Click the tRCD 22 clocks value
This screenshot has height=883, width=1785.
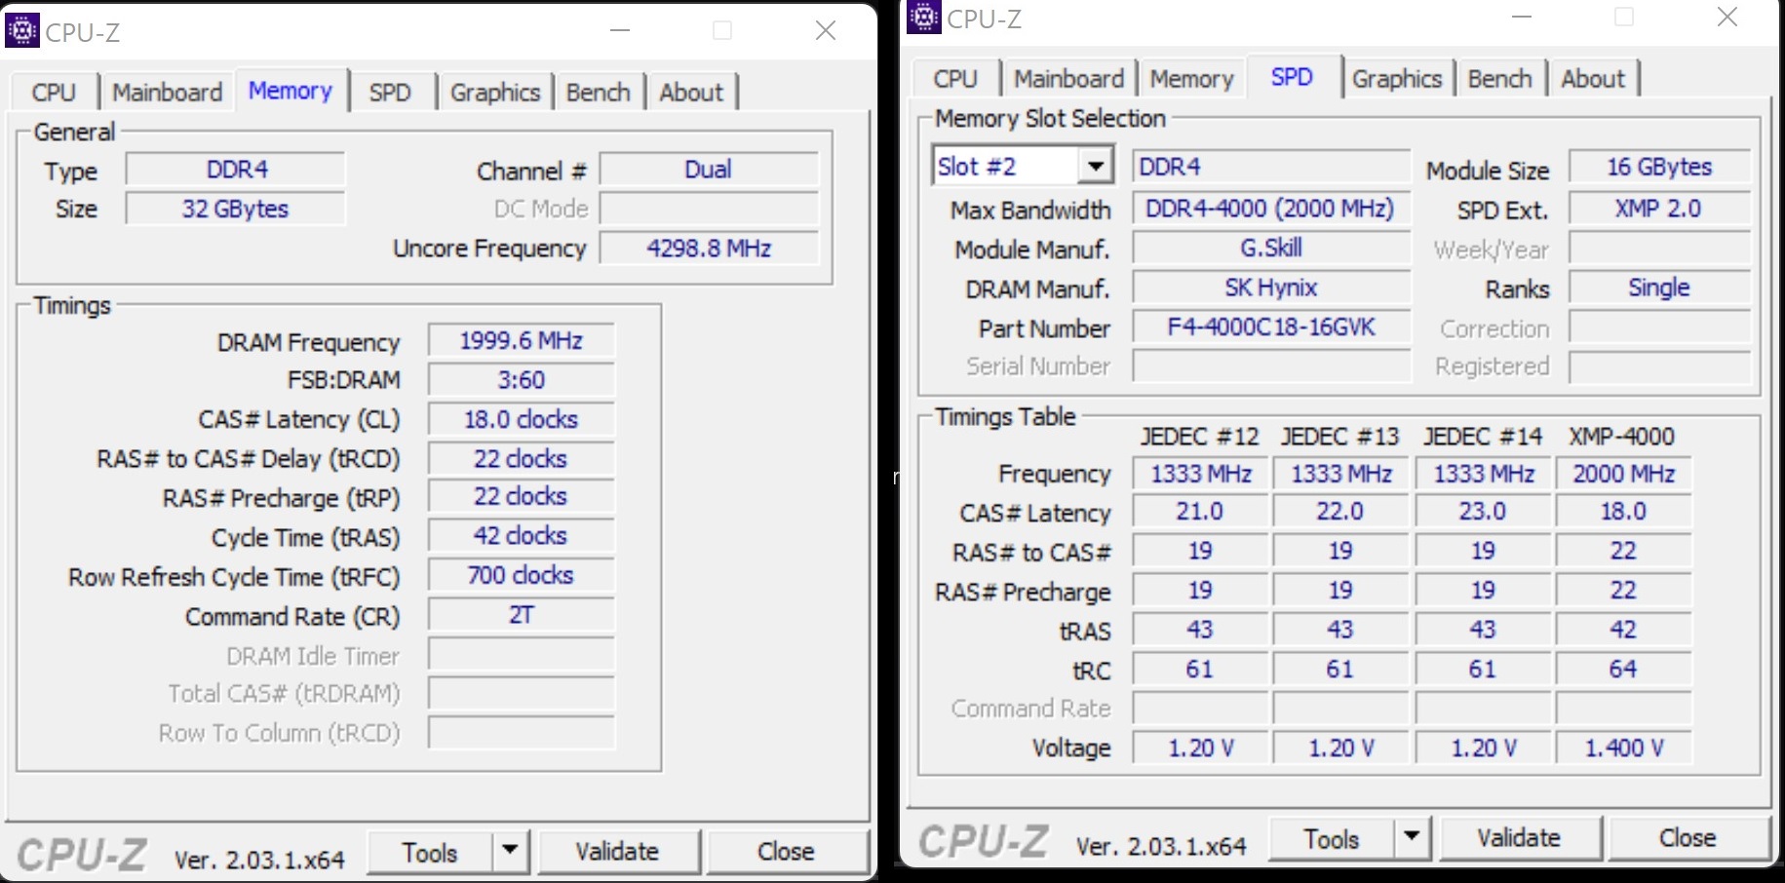pyautogui.click(x=522, y=459)
